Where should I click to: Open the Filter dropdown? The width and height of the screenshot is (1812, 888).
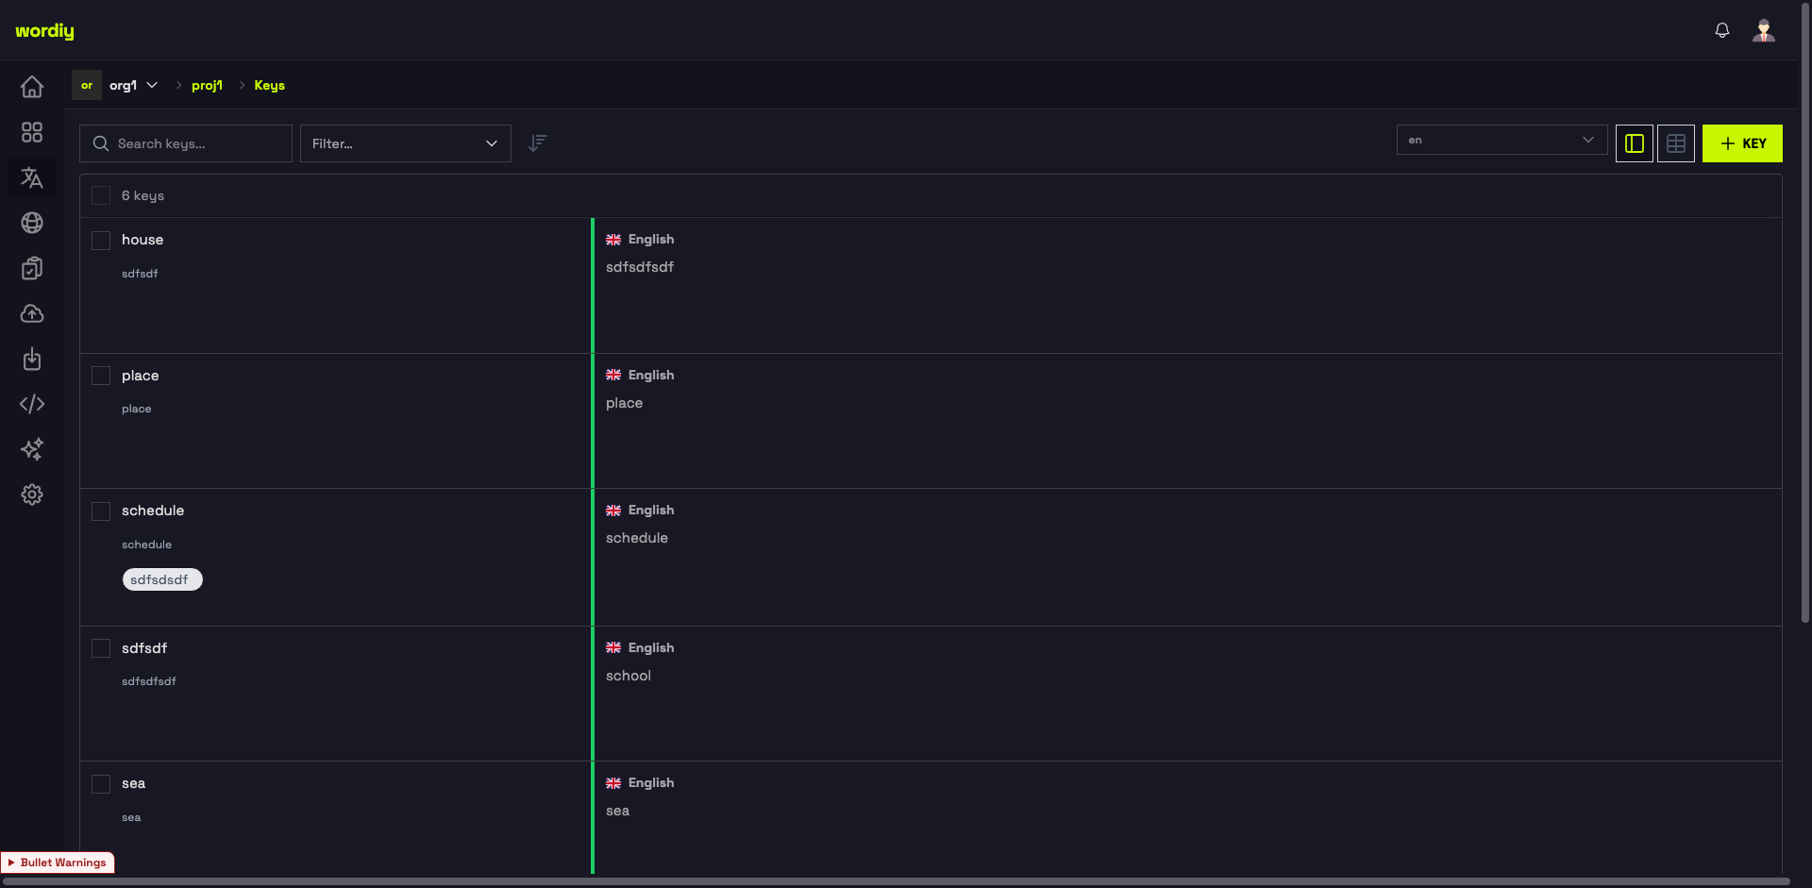click(406, 143)
